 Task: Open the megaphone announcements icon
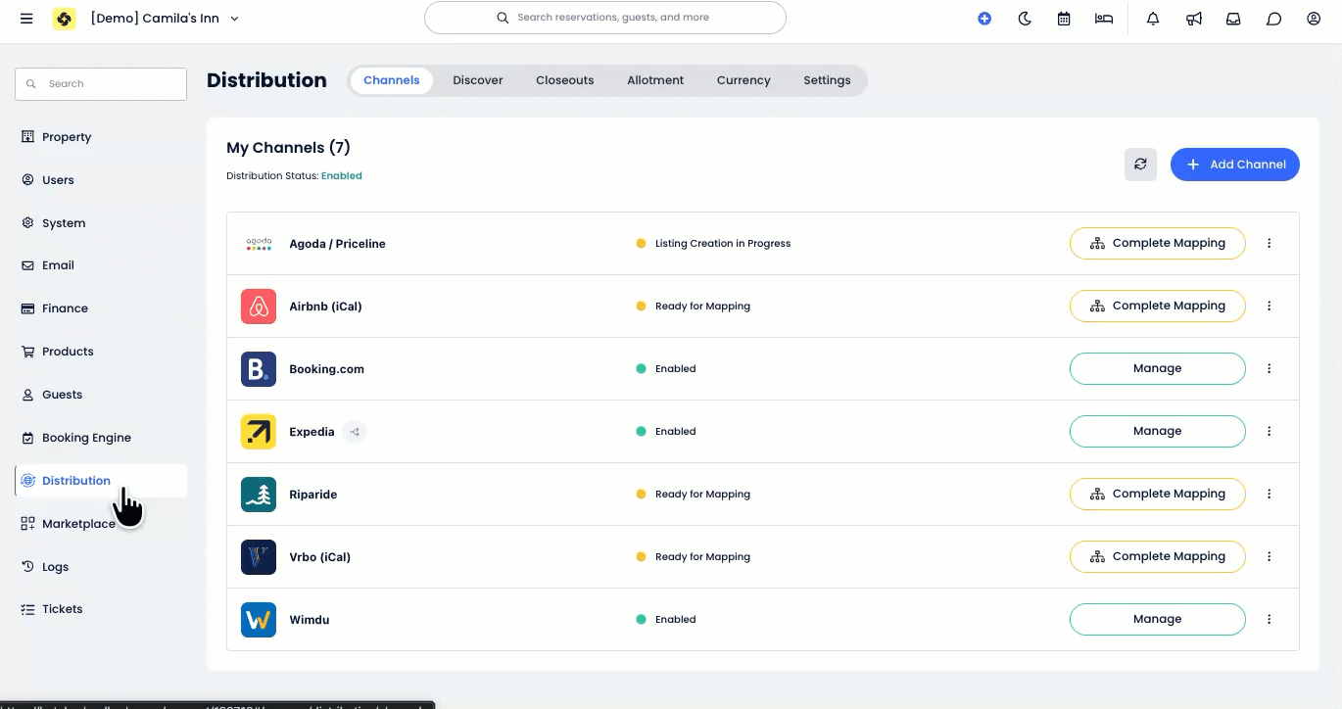[x=1194, y=19]
